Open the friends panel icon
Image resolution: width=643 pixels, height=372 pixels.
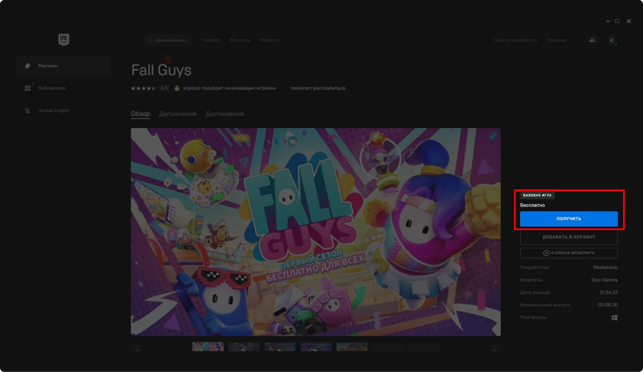click(x=592, y=40)
